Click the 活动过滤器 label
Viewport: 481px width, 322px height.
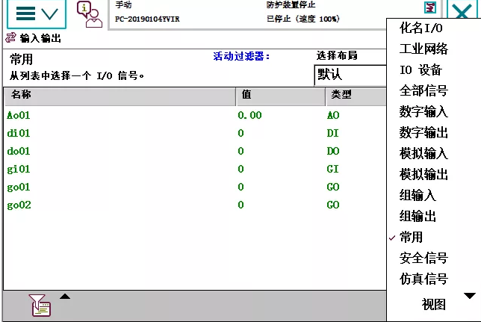pos(241,56)
